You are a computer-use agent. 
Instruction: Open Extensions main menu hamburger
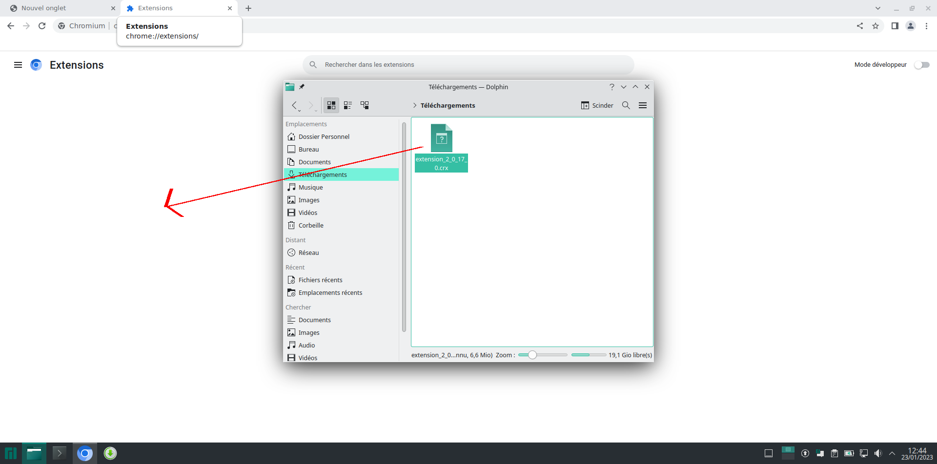point(18,65)
